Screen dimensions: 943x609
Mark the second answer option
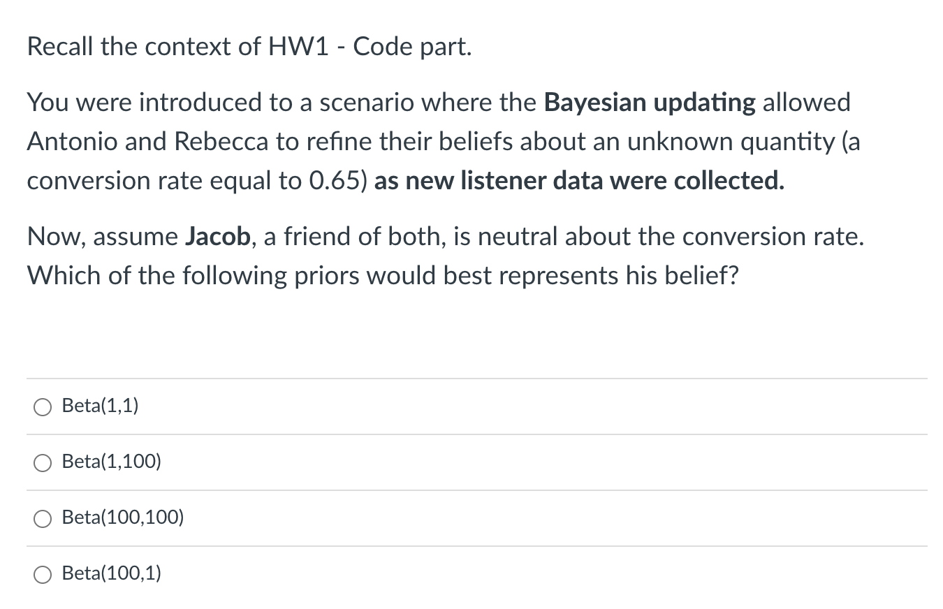[x=43, y=462]
